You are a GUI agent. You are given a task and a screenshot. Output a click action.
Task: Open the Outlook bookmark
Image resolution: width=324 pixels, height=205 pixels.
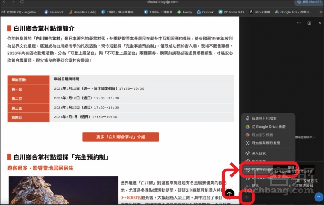click(205, 12)
